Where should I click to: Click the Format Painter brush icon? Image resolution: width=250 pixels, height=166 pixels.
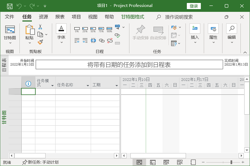pos(40,42)
